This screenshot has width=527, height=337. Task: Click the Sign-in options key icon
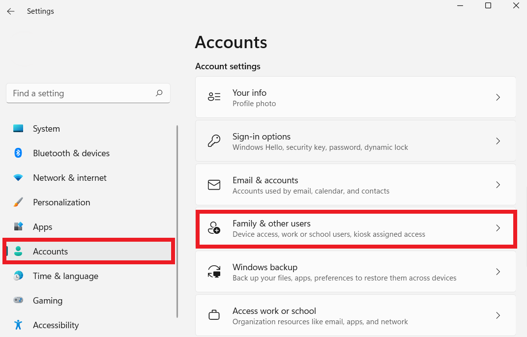coord(214,141)
